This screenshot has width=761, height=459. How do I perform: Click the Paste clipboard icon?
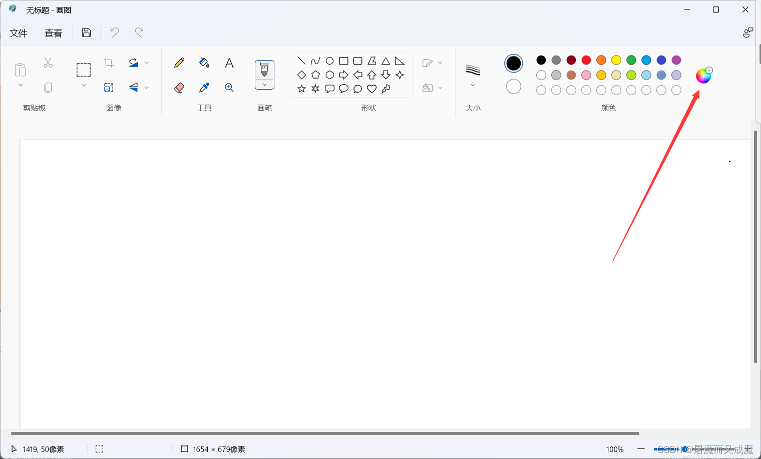(20, 70)
